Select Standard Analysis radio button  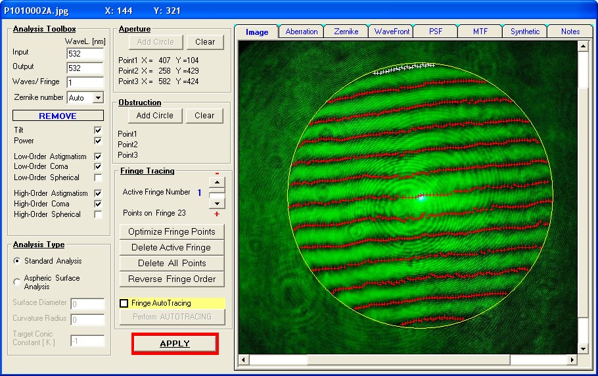tap(17, 261)
